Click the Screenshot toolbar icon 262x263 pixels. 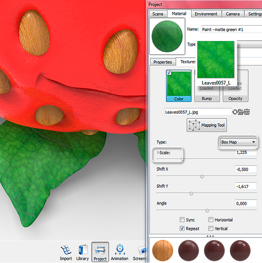[x=139, y=253]
